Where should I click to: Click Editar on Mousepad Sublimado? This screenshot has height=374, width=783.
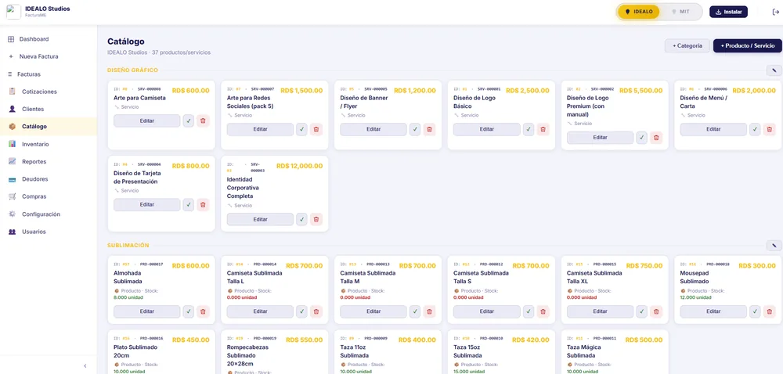click(x=713, y=311)
